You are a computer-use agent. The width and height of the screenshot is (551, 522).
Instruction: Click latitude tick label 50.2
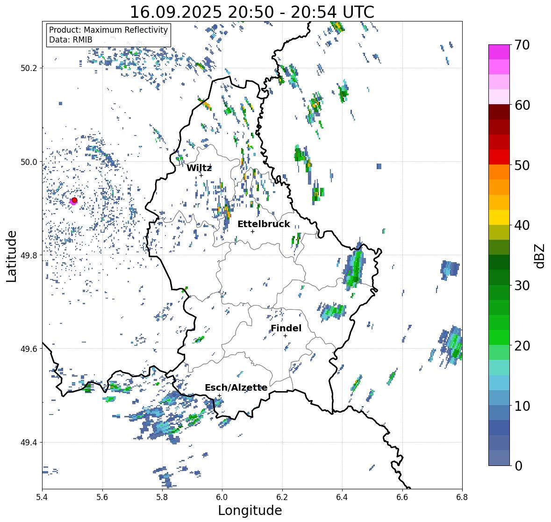[29, 68]
